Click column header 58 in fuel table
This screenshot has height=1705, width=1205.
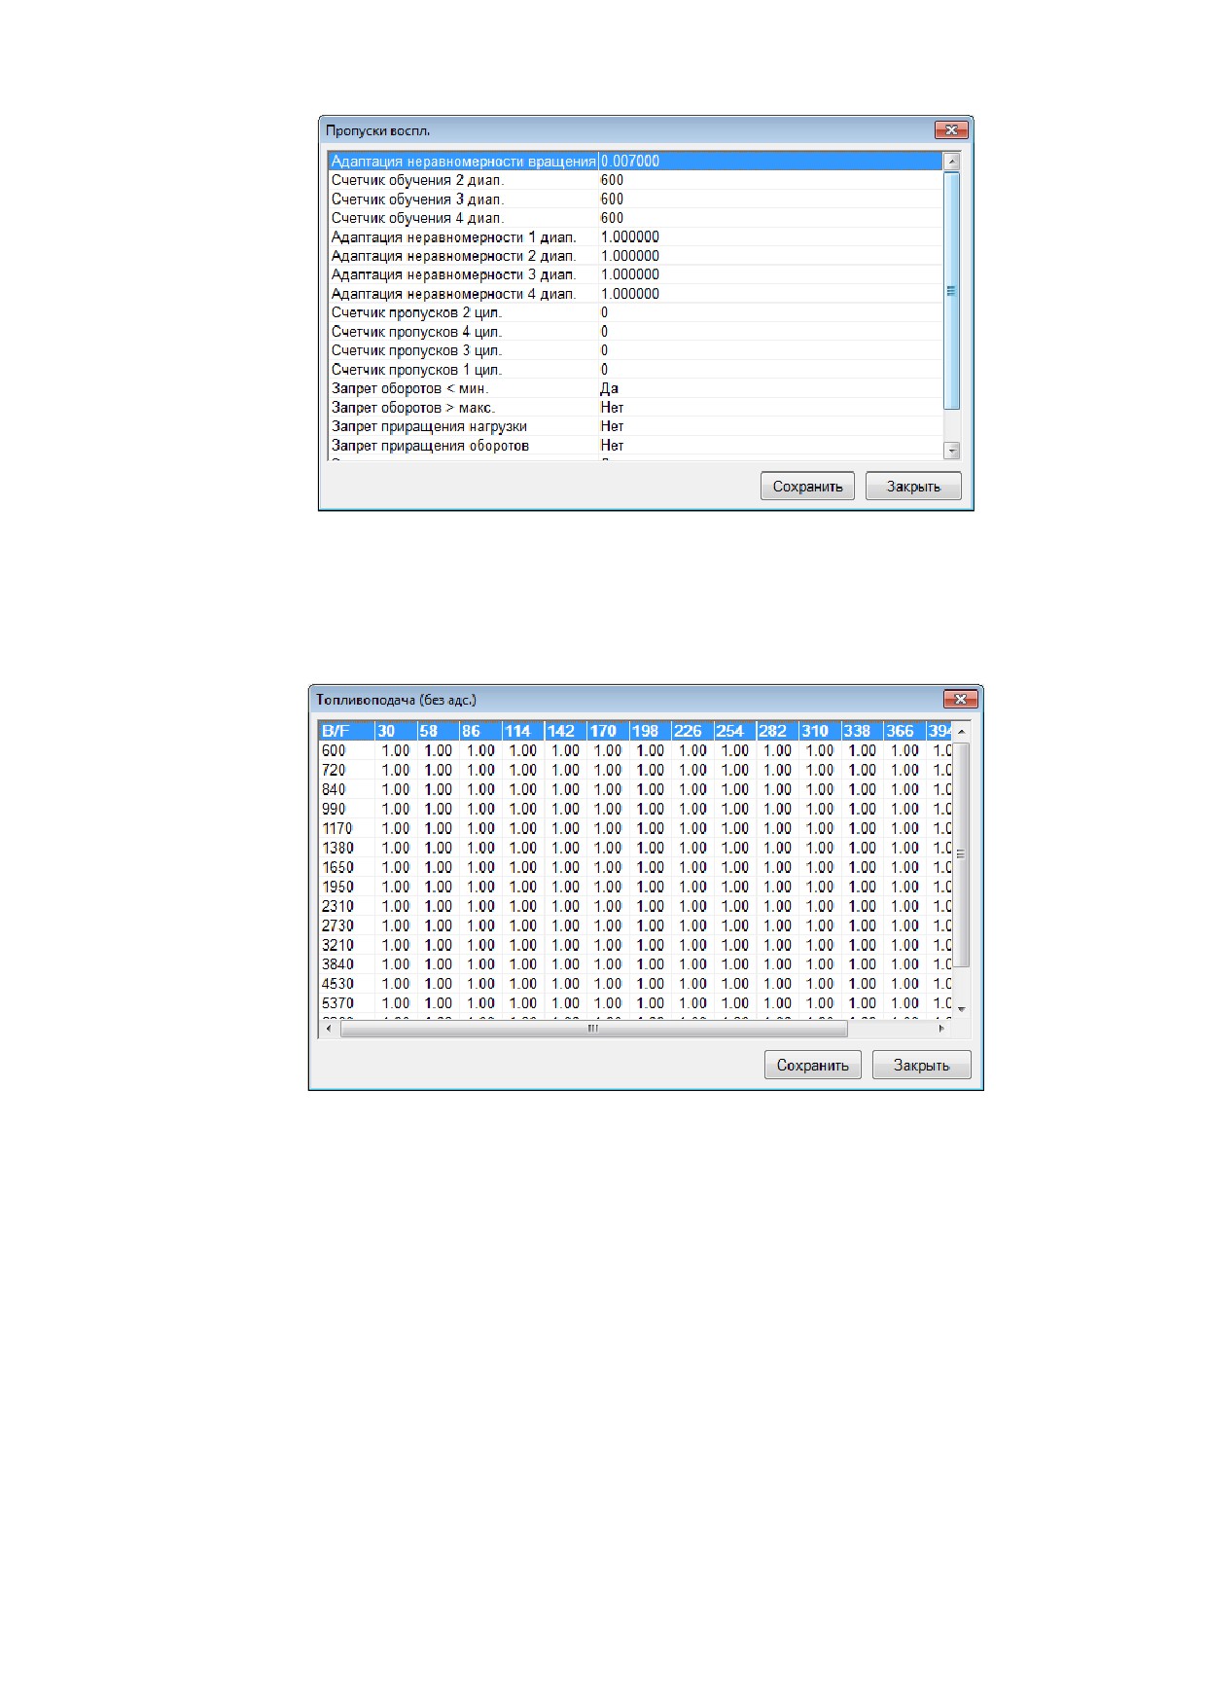(x=439, y=731)
